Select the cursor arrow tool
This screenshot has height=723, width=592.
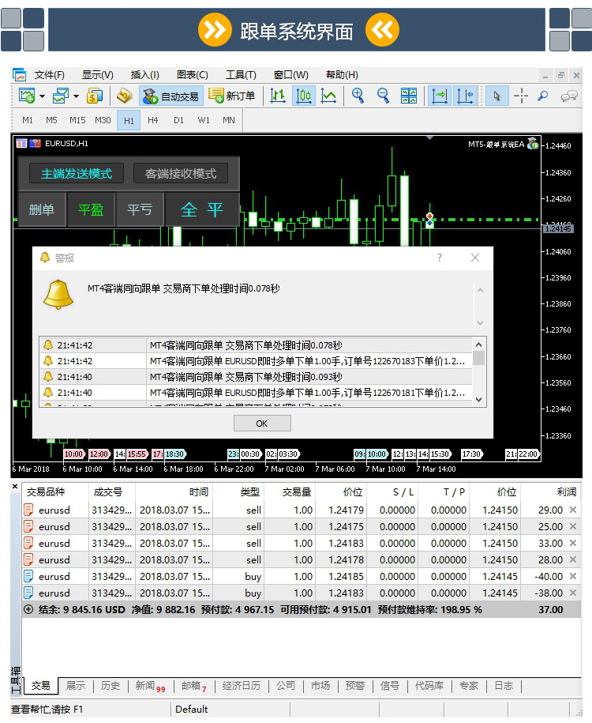click(x=496, y=96)
